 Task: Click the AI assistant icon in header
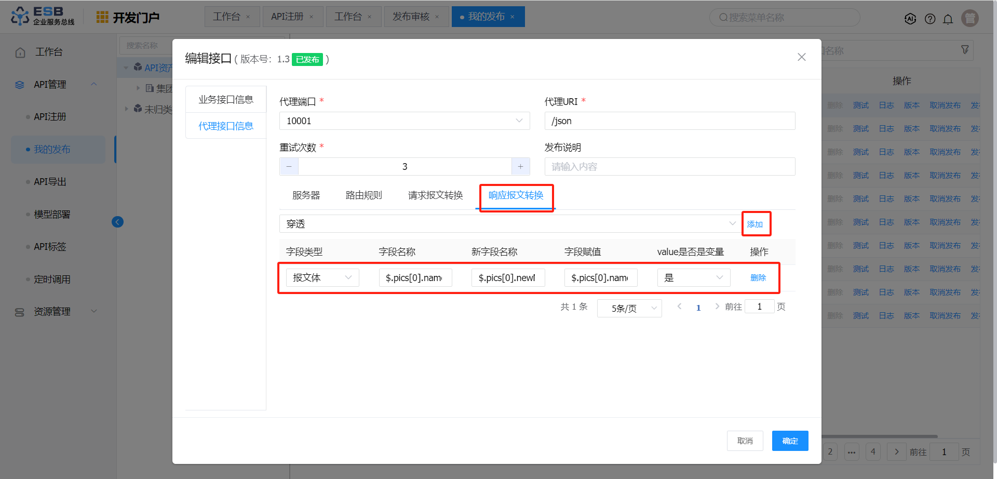coord(910,19)
